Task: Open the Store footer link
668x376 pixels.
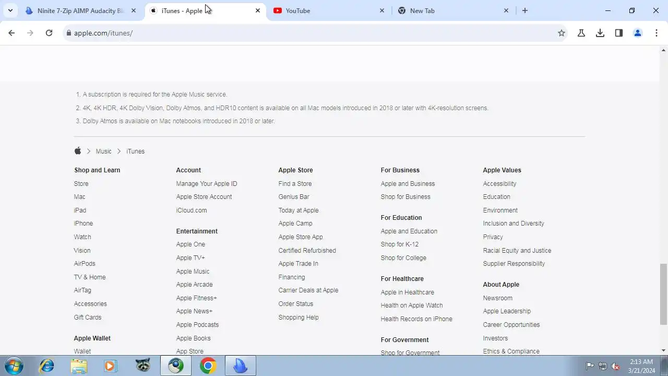Action: (81, 184)
